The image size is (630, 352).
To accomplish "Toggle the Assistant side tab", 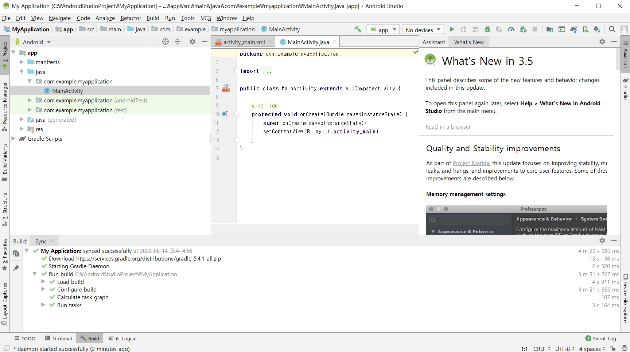I will point(625,54).
